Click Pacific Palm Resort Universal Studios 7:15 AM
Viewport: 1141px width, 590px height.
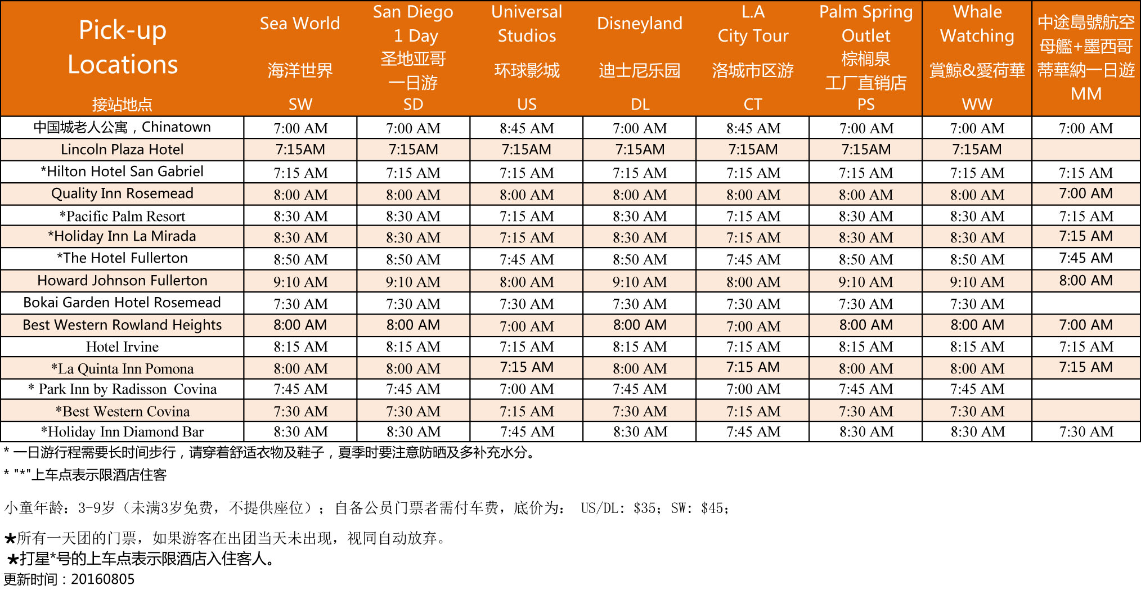coord(527,217)
